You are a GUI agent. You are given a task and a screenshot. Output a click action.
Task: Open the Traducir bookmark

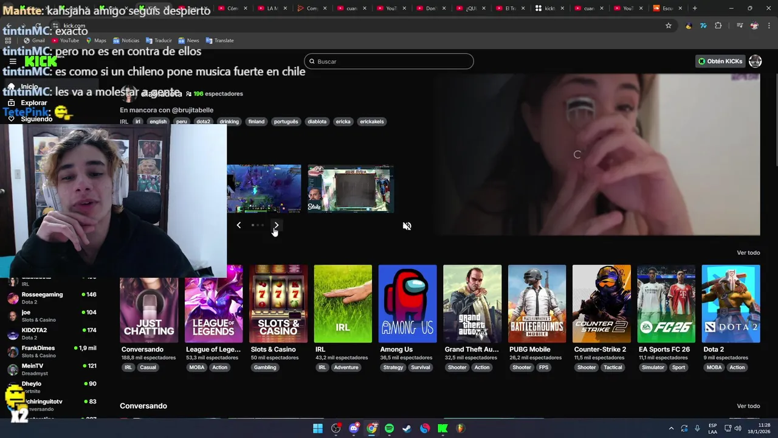click(159, 40)
